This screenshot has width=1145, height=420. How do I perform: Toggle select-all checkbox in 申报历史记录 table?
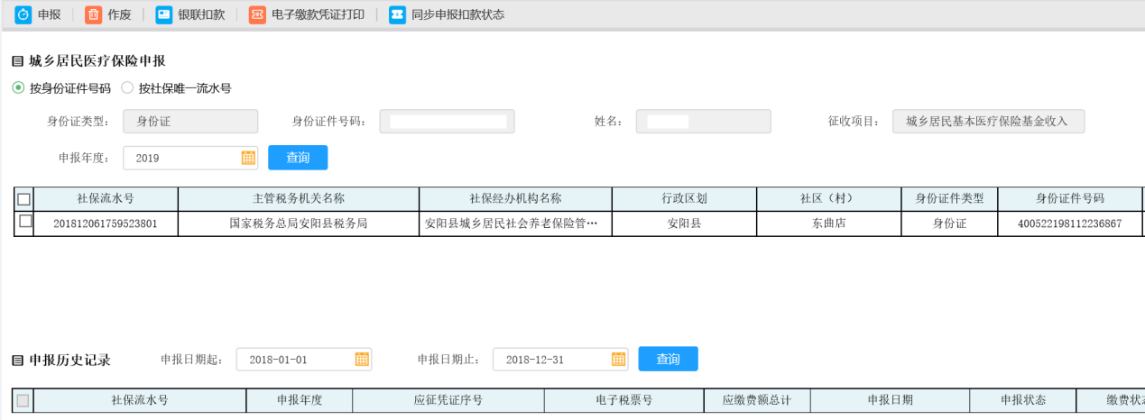(23, 400)
